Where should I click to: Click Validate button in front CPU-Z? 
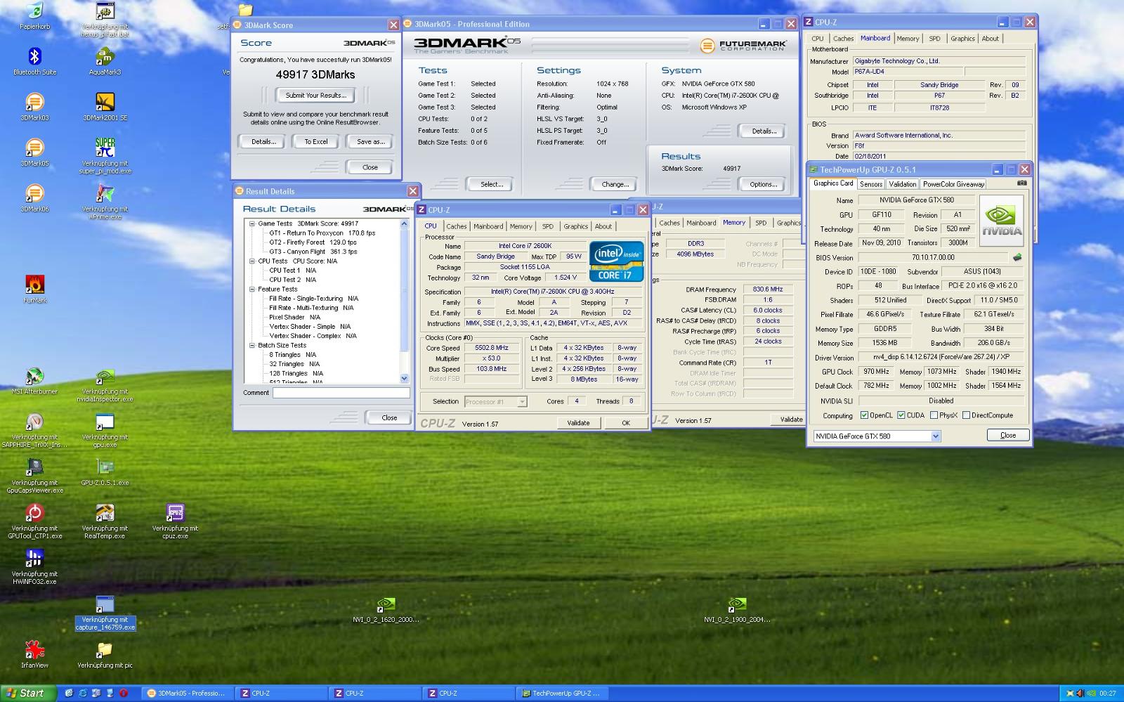point(578,423)
